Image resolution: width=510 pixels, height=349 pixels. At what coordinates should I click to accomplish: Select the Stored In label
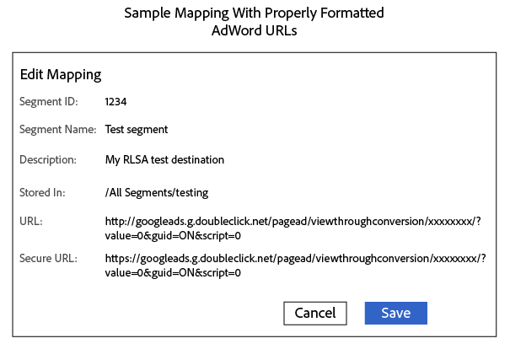pos(42,192)
